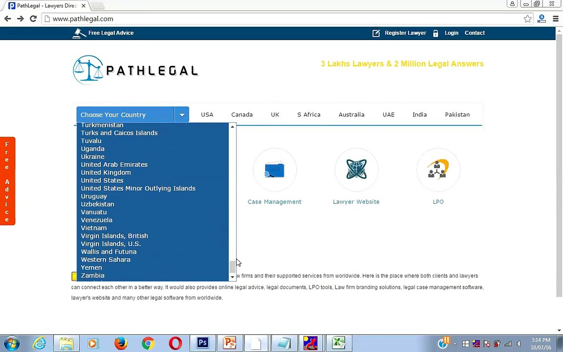The height and width of the screenshot is (352, 563).
Task: Click the orange Free Advice side tab
Action: (x=7, y=181)
